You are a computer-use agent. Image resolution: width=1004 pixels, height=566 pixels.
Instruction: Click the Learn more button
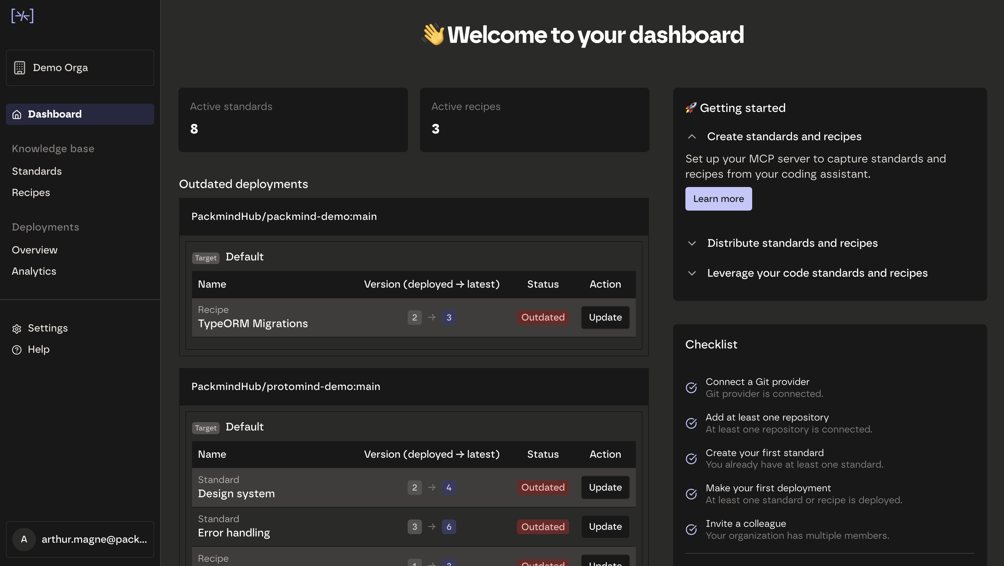coord(718,199)
